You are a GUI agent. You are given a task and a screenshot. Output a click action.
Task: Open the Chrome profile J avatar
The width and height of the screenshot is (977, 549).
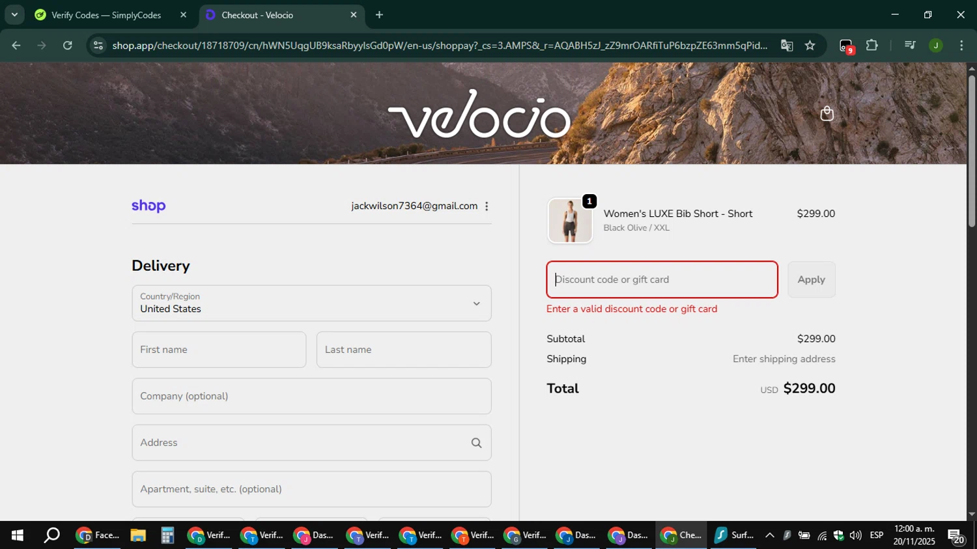coord(935,46)
